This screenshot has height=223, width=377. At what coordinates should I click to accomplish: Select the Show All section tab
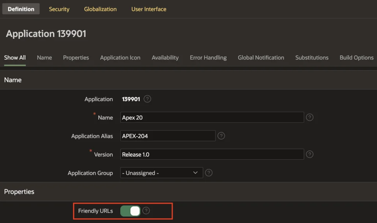point(15,58)
